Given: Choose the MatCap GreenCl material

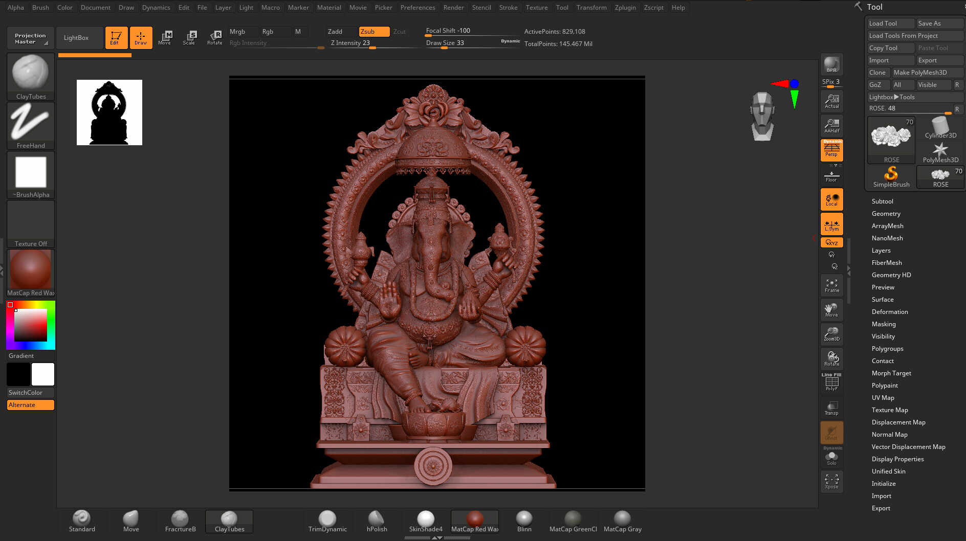Looking at the screenshot, I should click(x=573, y=522).
